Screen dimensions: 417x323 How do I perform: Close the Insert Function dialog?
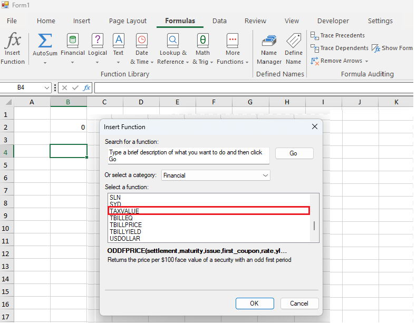click(x=315, y=126)
